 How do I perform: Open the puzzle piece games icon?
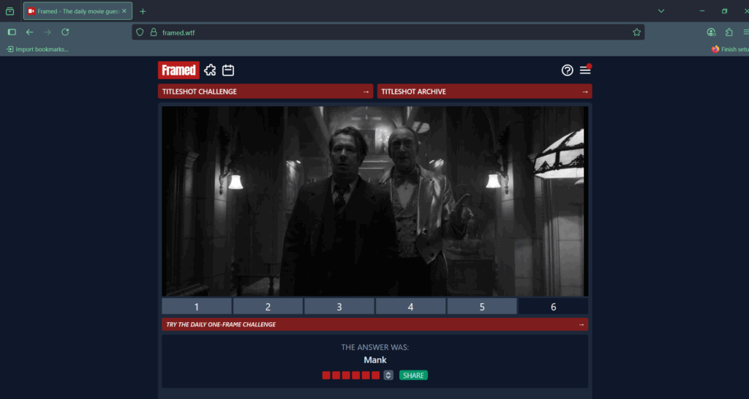[210, 70]
